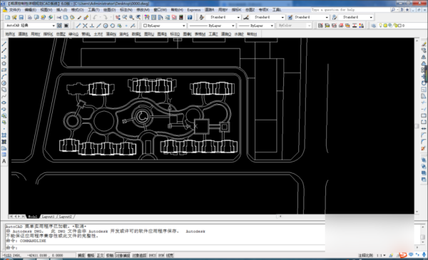Toggle DUCS in status bar
Screen dimensions: 428x260
coord(153,255)
